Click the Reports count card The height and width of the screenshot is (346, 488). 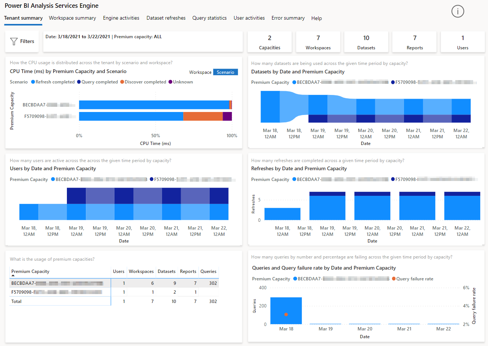point(415,42)
